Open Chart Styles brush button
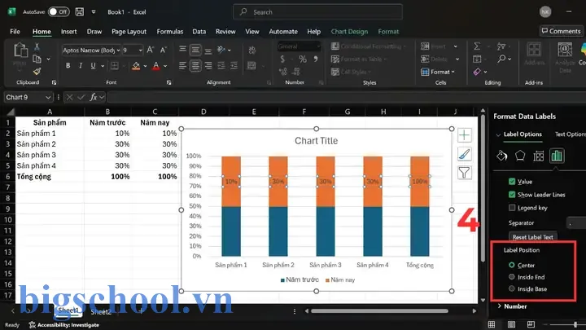The height and width of the screenshot is (330, 586). click(464, 154)
